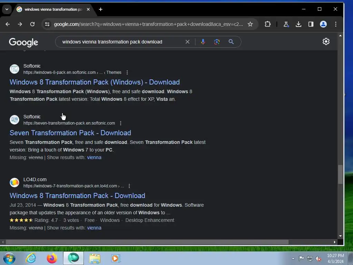The width and height of the screenshot is (353, 265).
Task: Click the address bar URL
Action: click(148, 24)
